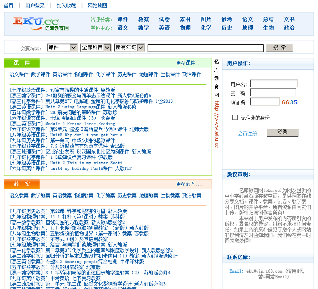Click the 用户名 input field
Viewport: 318px width, 289px height.
274,84
